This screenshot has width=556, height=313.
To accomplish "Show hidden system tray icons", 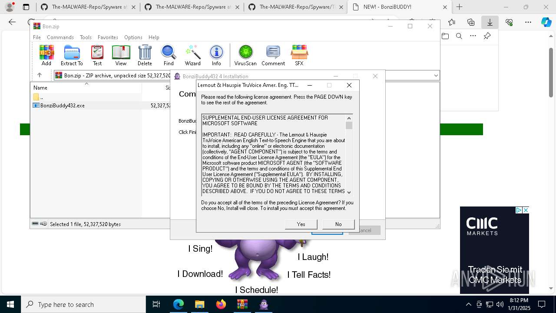I will pos(468,304).
